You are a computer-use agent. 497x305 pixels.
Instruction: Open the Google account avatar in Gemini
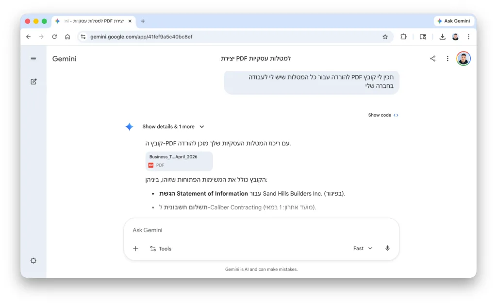[x=464, y=58]
